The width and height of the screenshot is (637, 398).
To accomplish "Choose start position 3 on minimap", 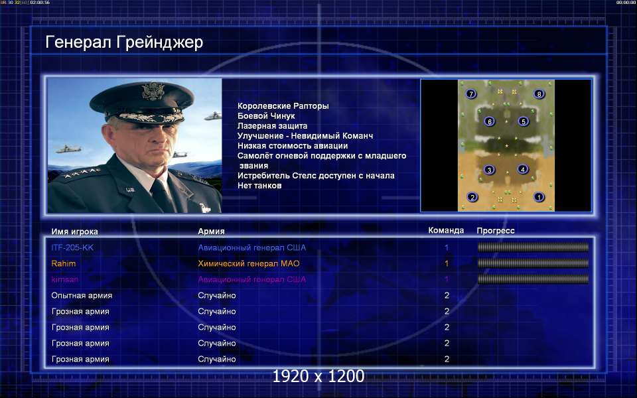I will tap(489, 170).
